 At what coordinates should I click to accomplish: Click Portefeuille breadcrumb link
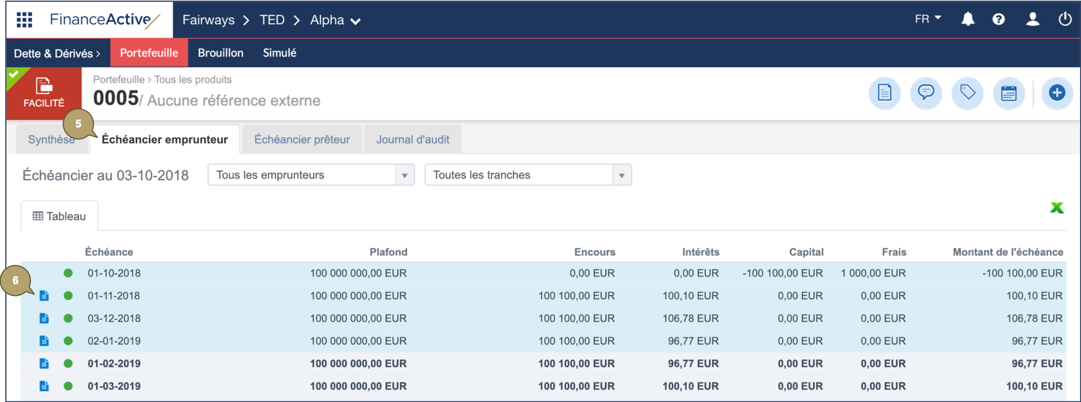(x=118, y=79)
